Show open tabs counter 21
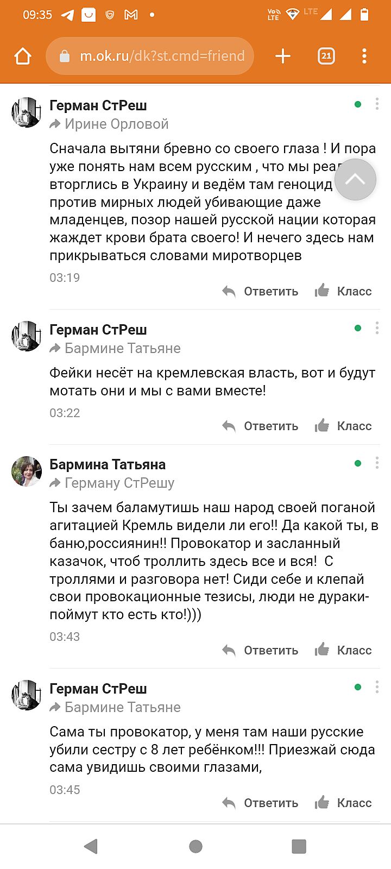This screenshot has height=869, width=391. 326,56
